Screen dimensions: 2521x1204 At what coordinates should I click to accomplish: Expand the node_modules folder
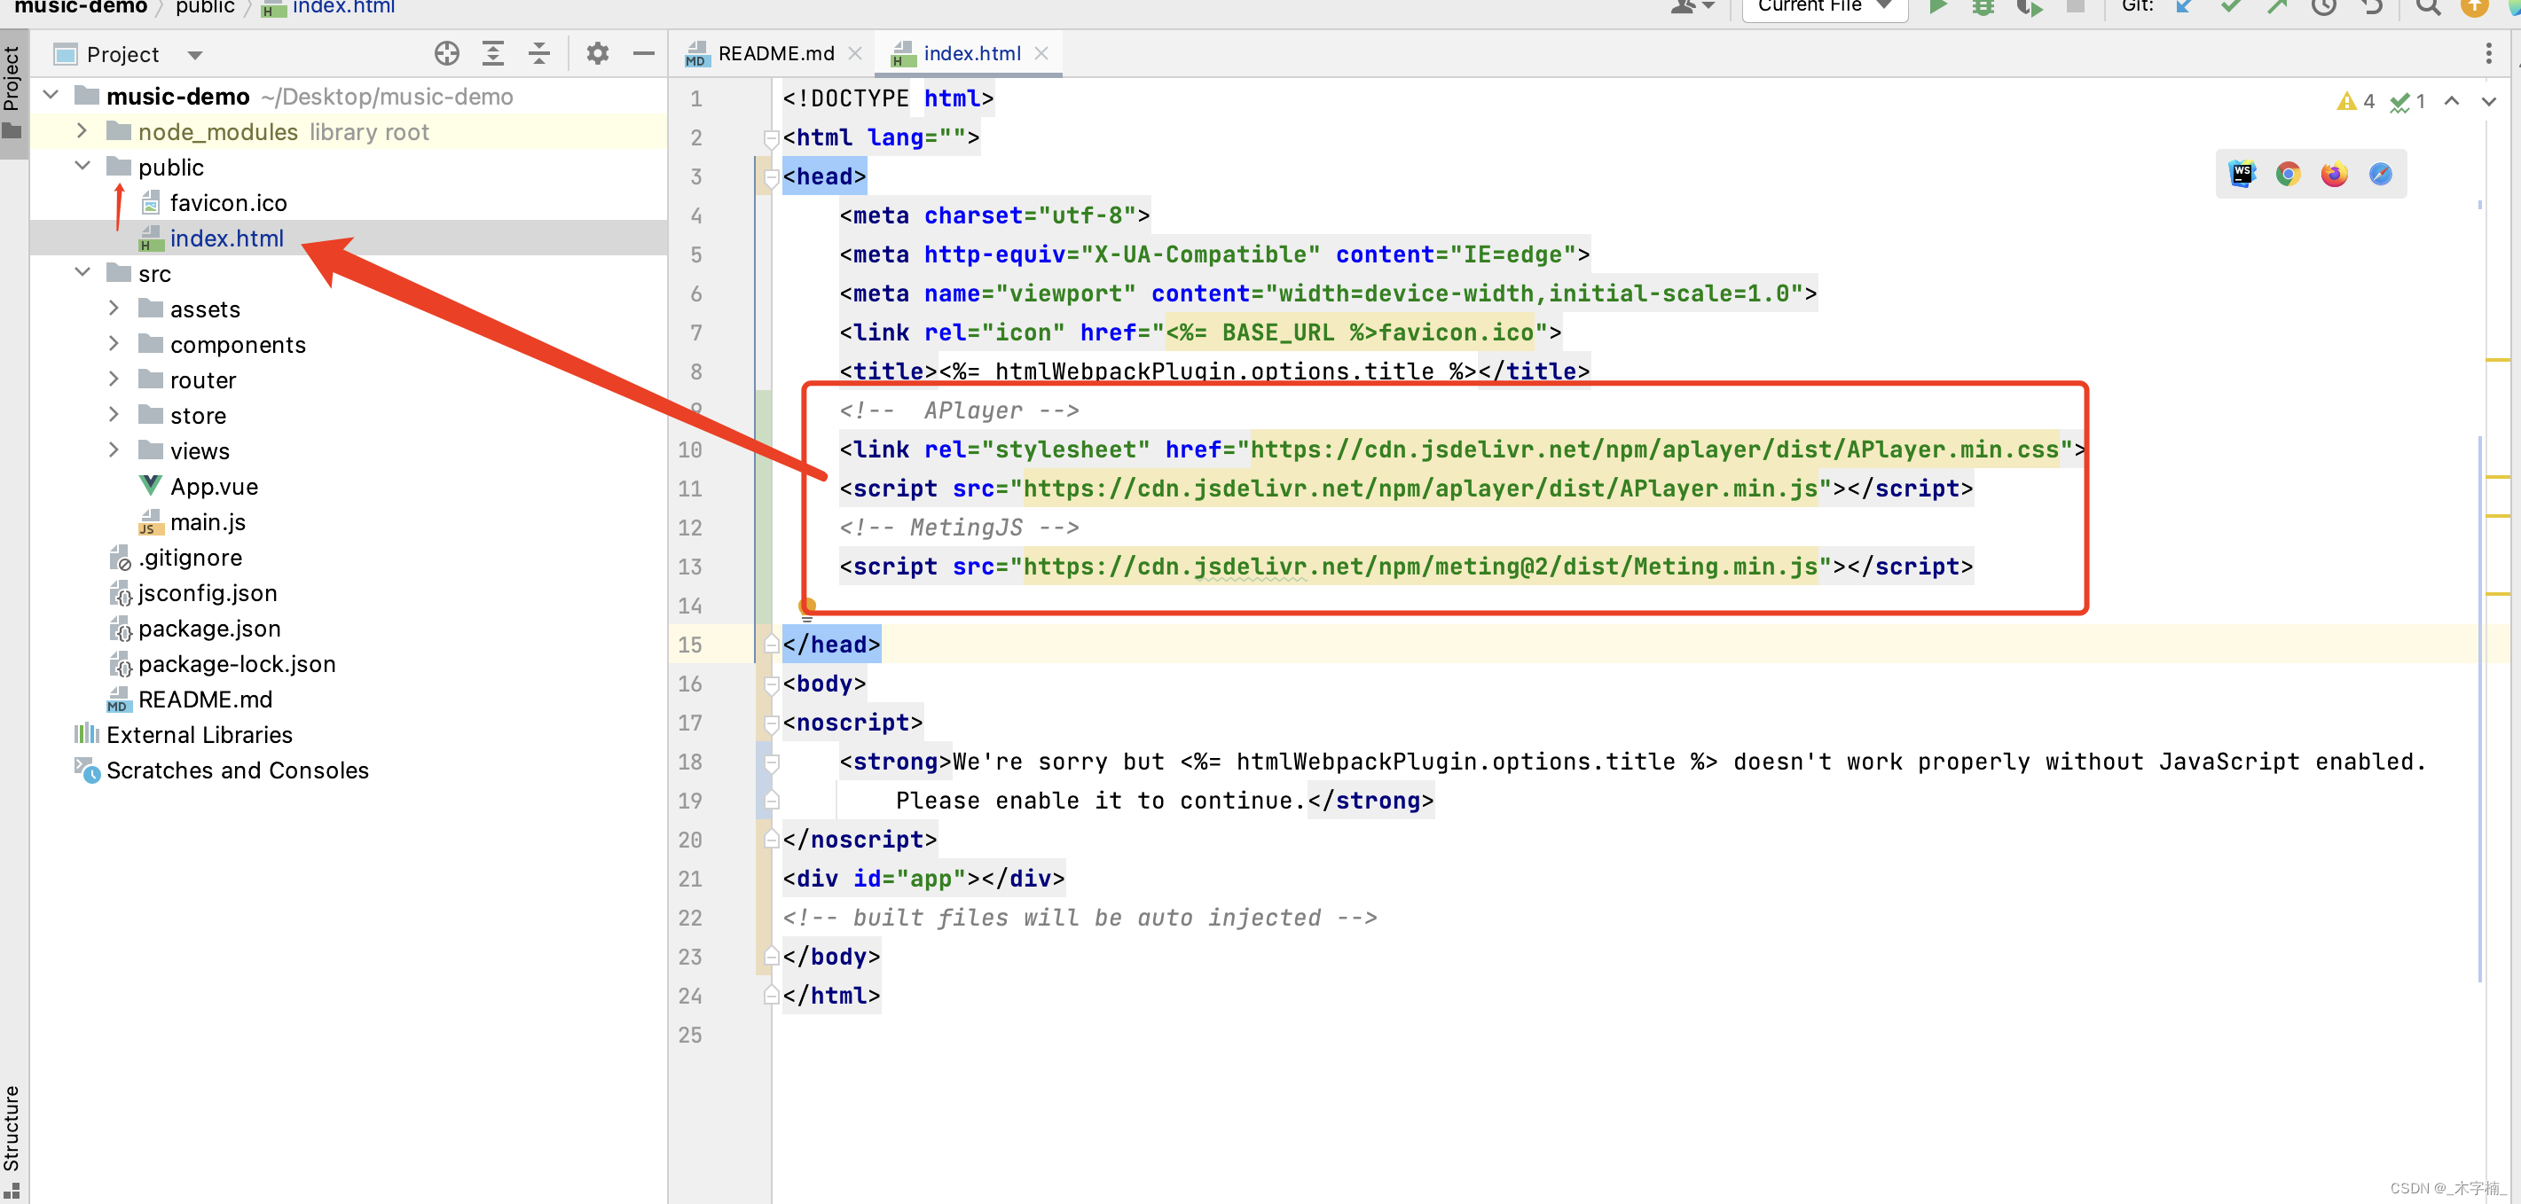click(82, 131)
